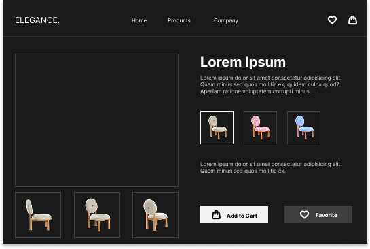
Task: Select the blue chair color variant
Action: point(303,127)
